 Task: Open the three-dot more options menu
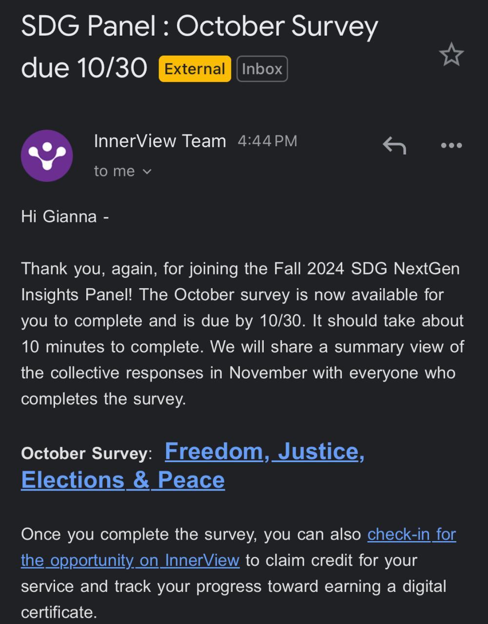(451, 145)
